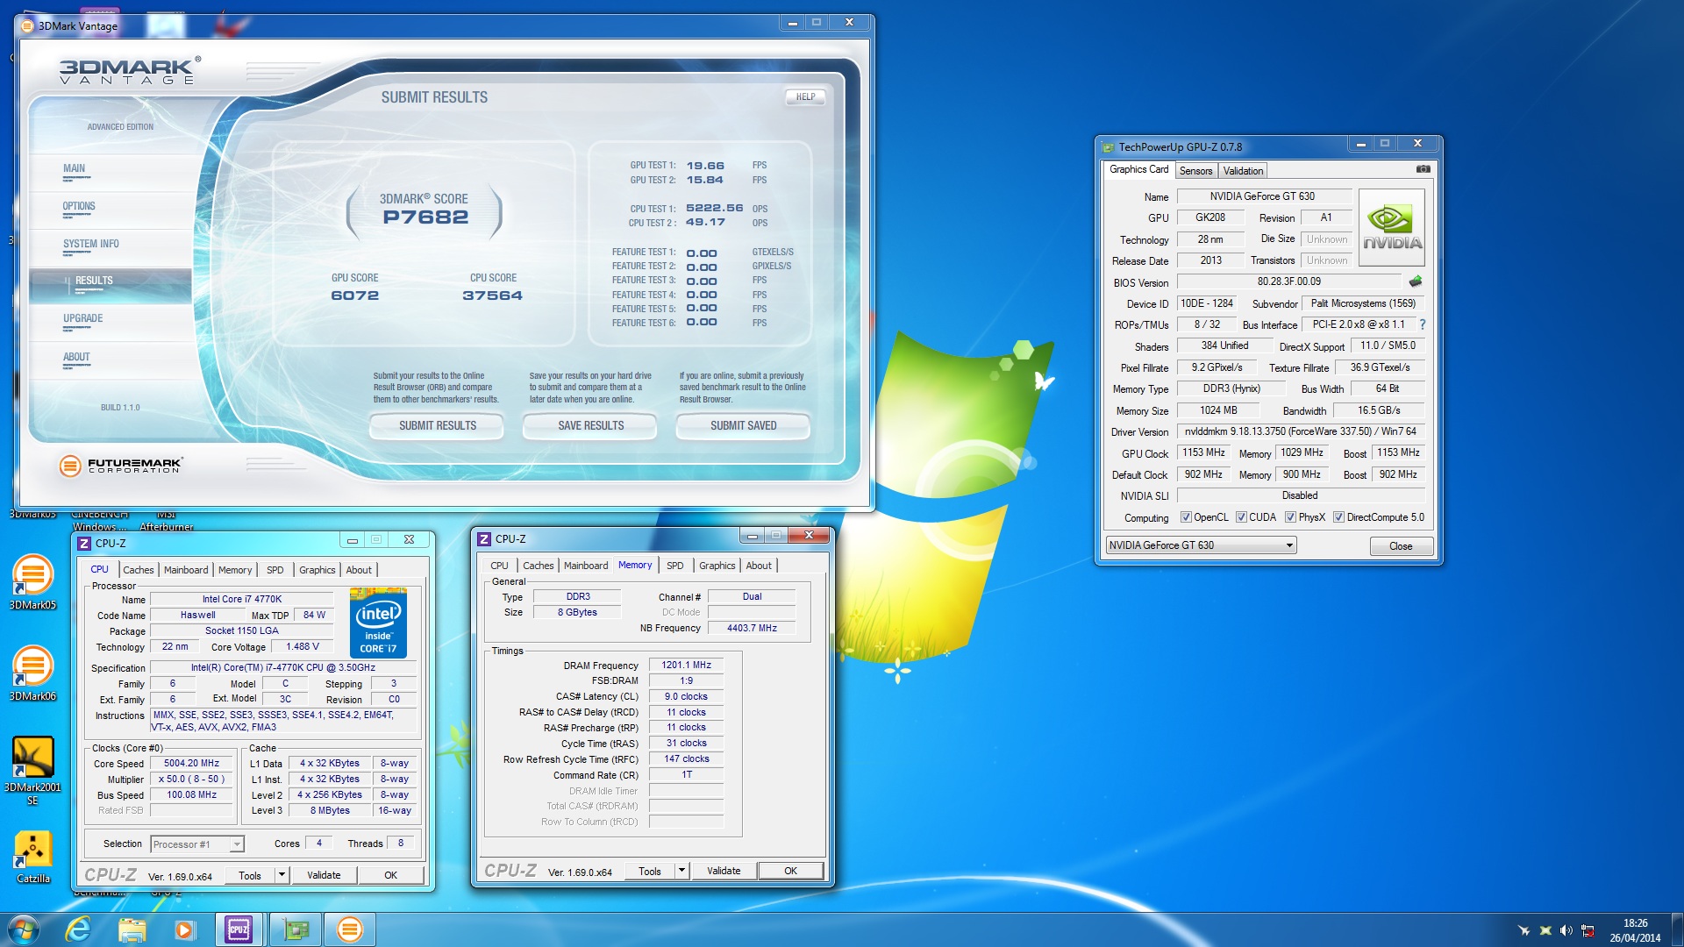Open Windows Media Player in taskbar
Screen dimensions: 1684x947
184,929
